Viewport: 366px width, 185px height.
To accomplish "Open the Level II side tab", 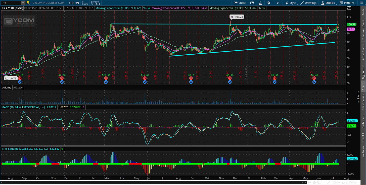I will click(363, 137).
